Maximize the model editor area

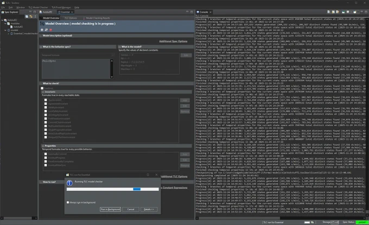pos(192,12)
